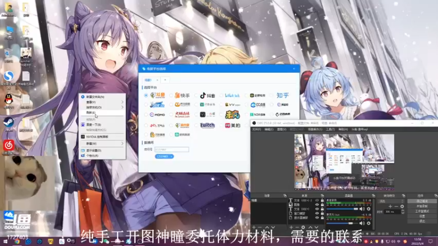Hide the 图像 source with its eye icon
438x246 pixels.
pos(317,204)
